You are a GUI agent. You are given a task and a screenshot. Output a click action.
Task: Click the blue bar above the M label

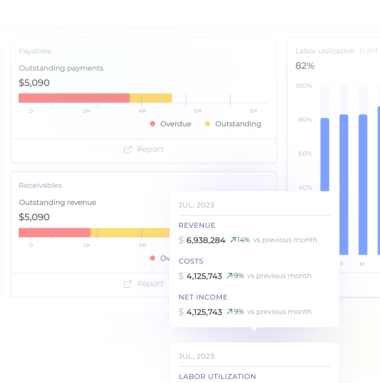pos(363,185)
